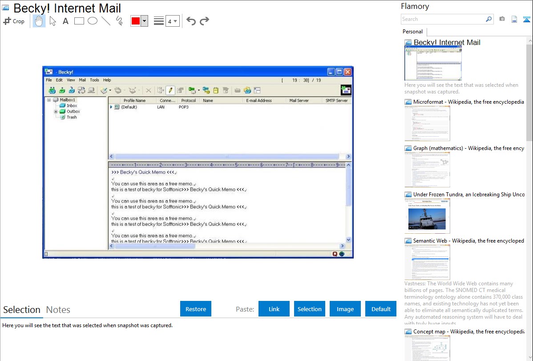Pick the text annotation tool
The width and height of the screenshot is (533, 361).
point(65,21)
